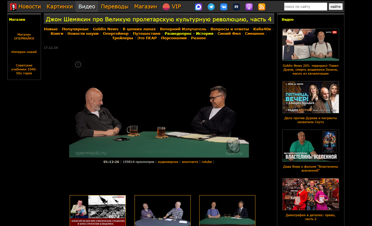This screenshot has width=372, height=226.
Task: Open the Властелины Вселенной video thumbnail
Action: pos(311,146)
